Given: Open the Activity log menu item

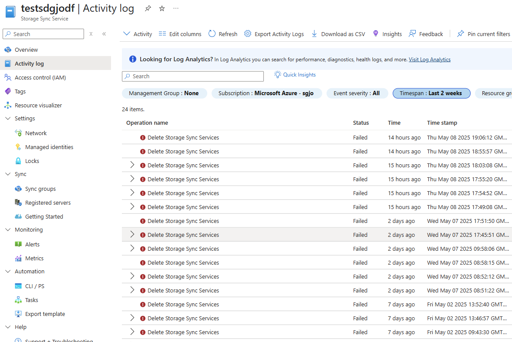Looking at the screenshot, I should (56, 63).
